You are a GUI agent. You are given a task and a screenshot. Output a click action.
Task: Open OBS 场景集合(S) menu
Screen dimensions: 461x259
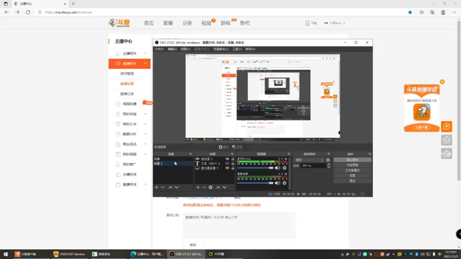pyautogui.click(x=221, y=49)
